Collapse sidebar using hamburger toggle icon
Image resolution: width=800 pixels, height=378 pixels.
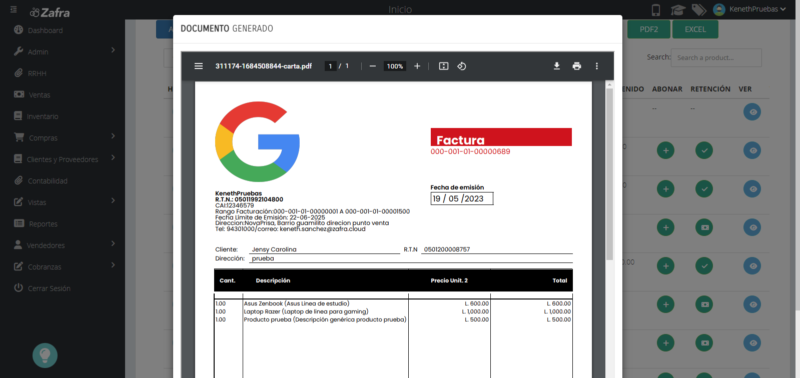(14, 9)
